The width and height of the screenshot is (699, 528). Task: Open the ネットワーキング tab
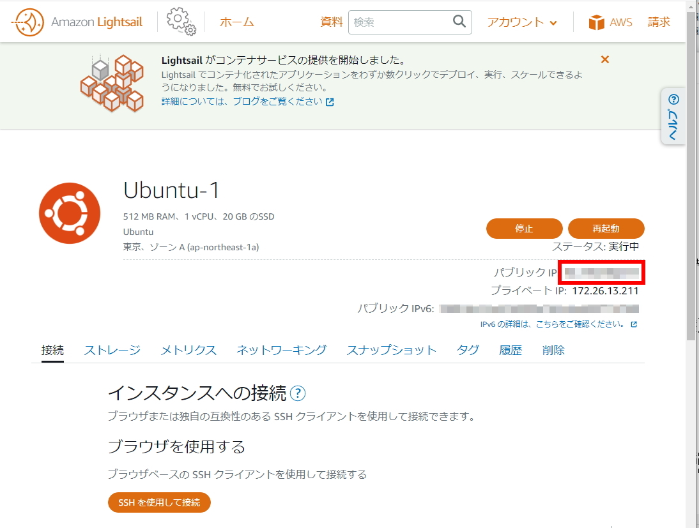click(x=281, y=351)
